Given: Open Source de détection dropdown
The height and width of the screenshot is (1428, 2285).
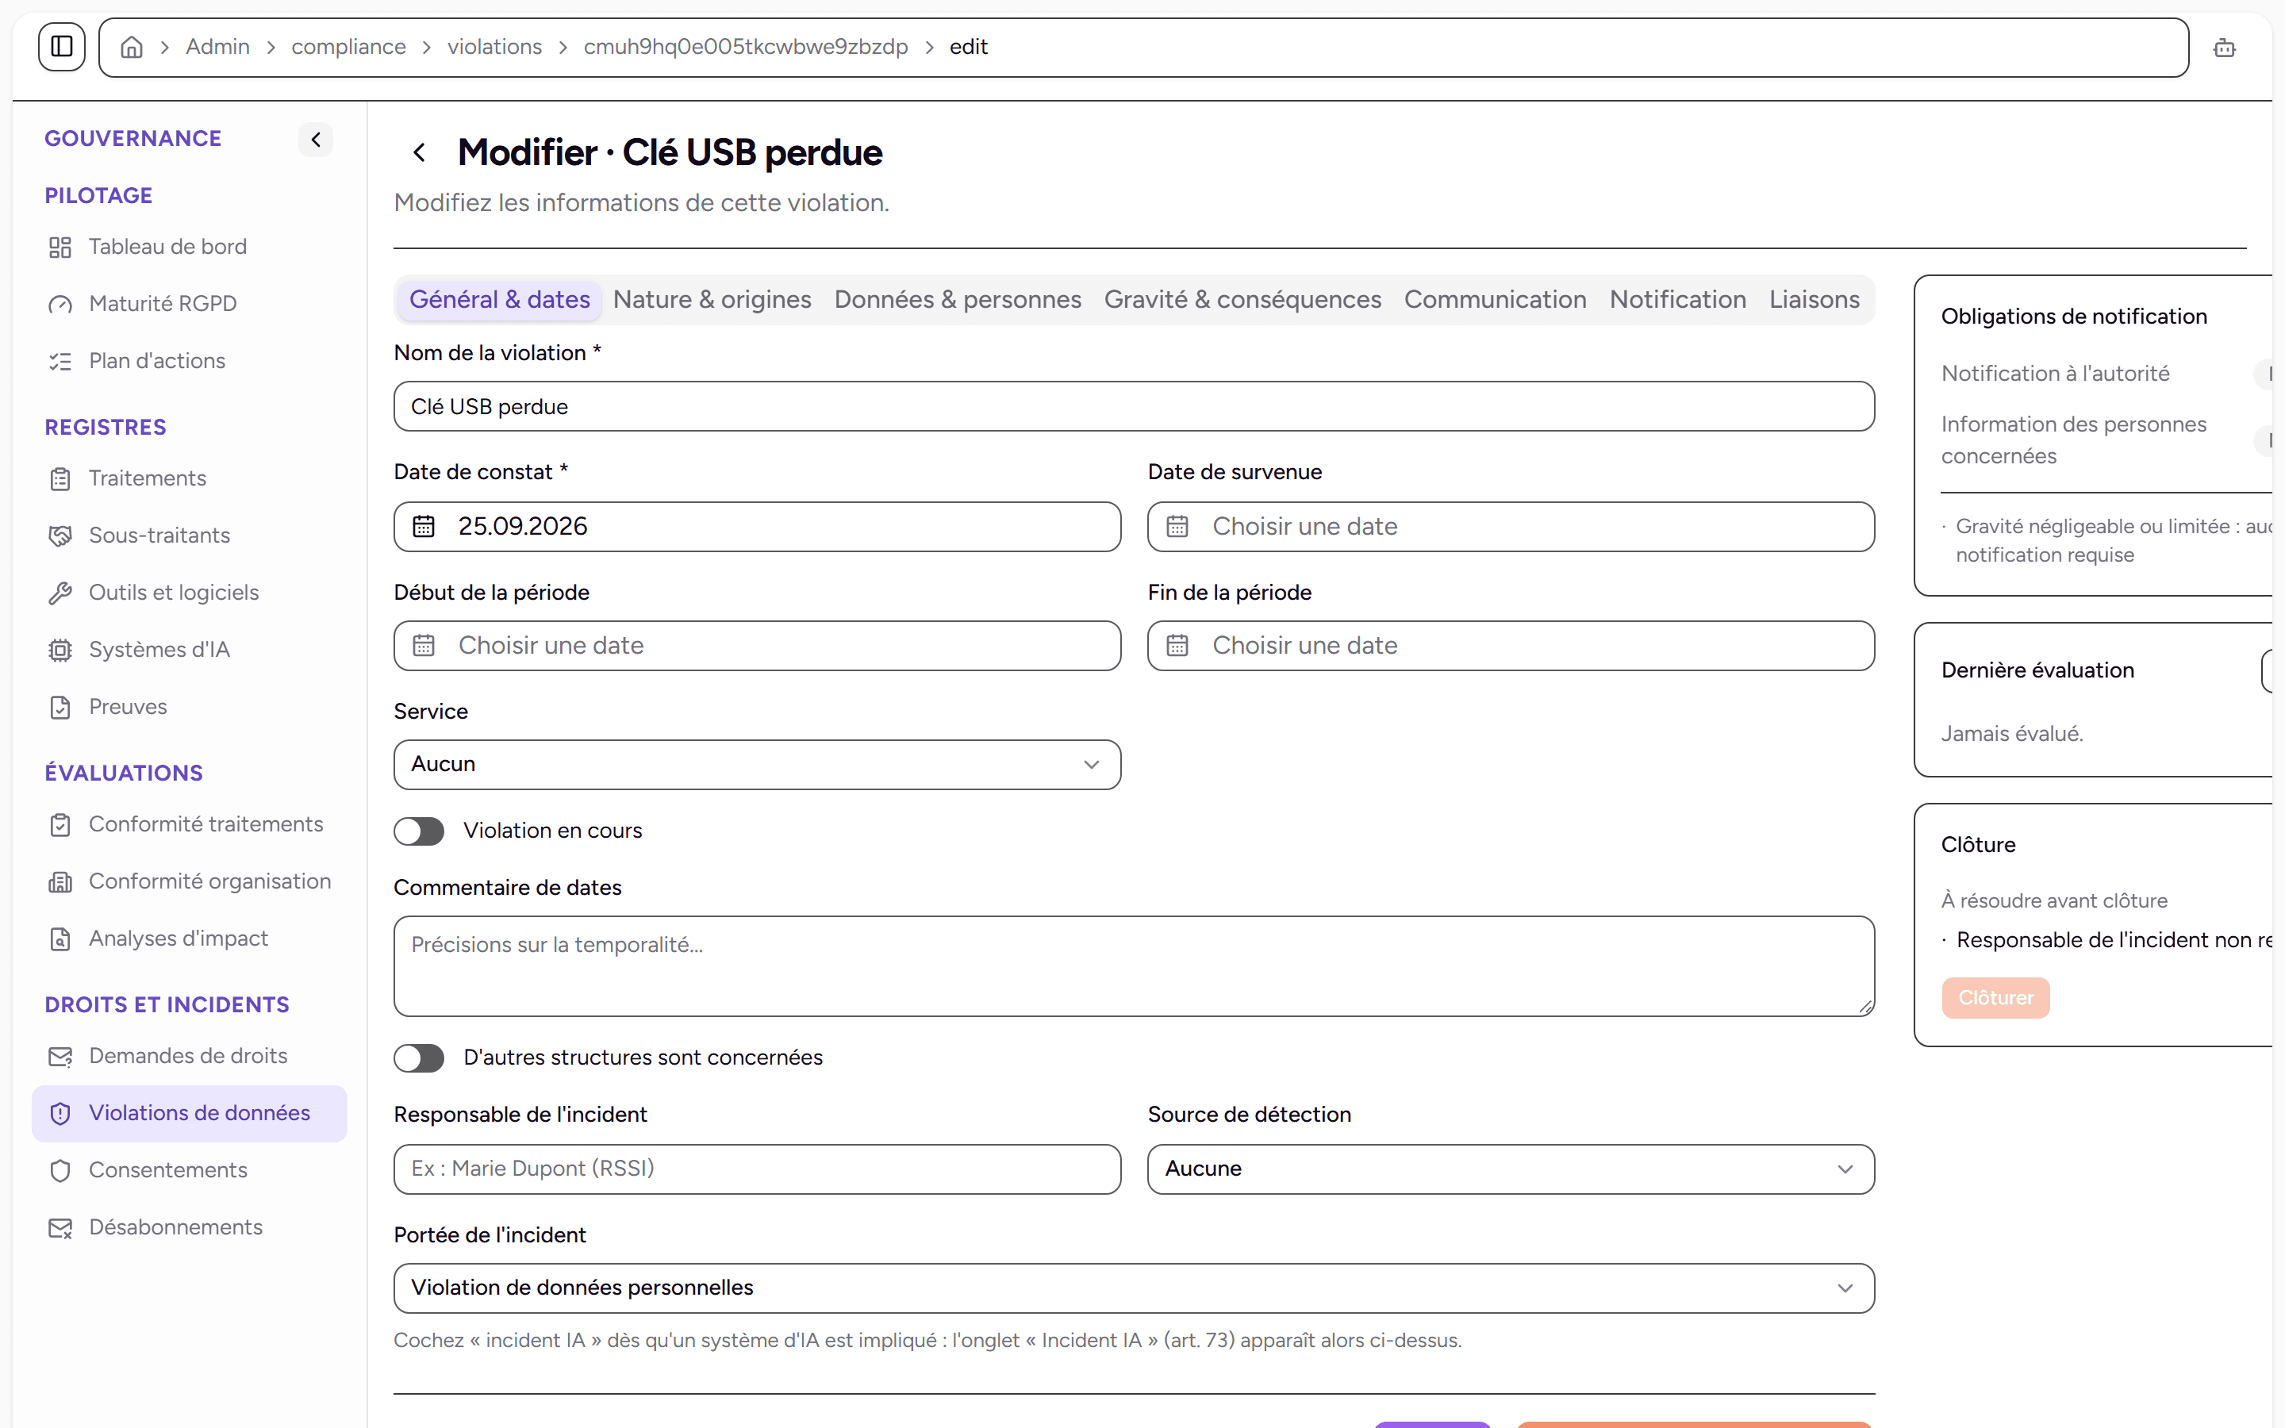Looking at the screenshot, I should coord(1511,1169).
